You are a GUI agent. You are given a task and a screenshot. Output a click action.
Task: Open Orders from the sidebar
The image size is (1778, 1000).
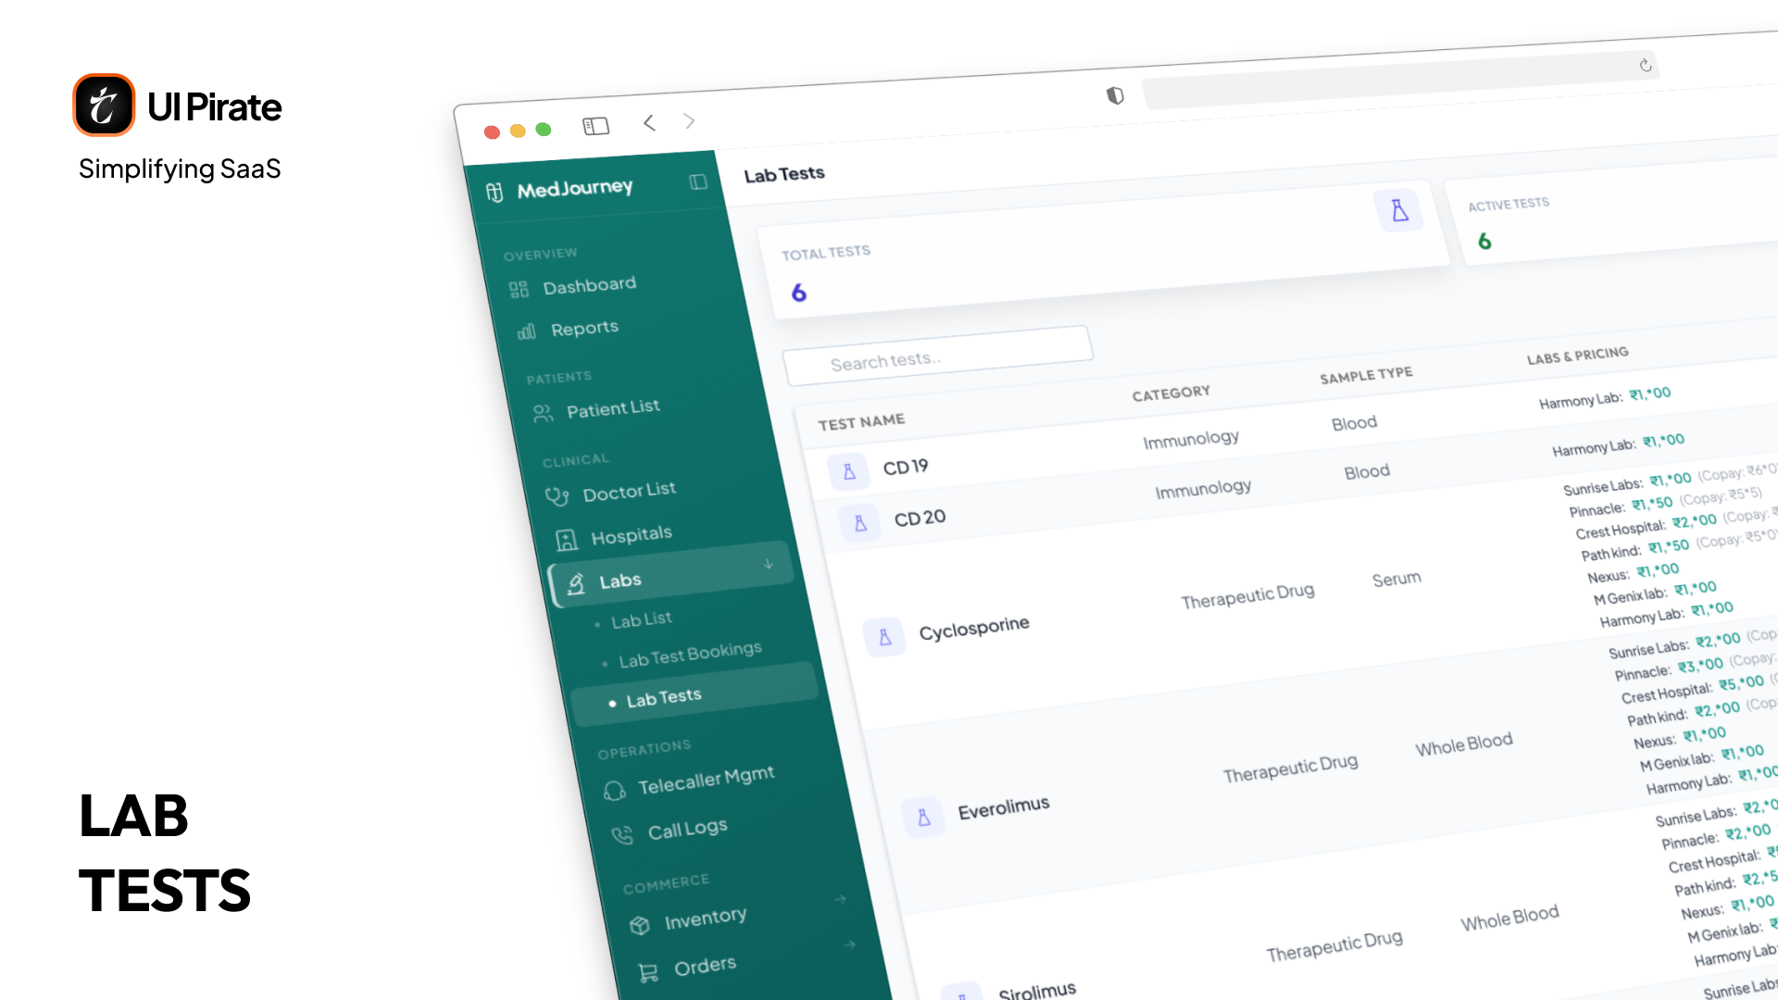point(705,966)
